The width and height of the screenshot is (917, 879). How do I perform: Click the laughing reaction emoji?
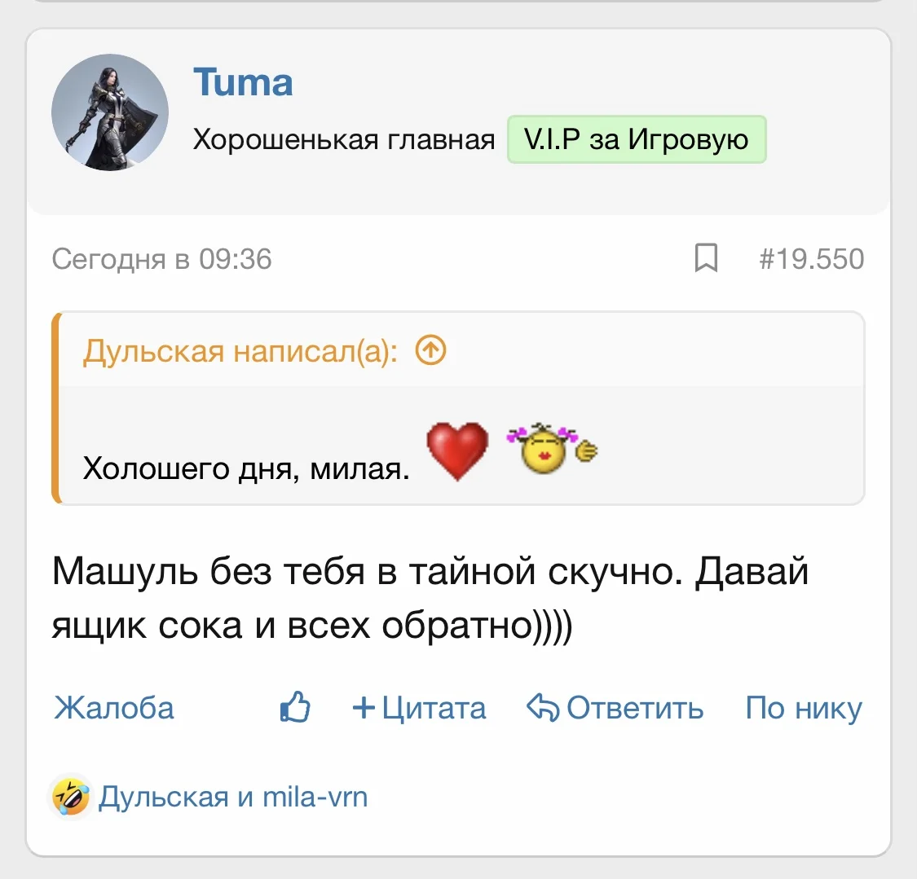click(70, 796)
